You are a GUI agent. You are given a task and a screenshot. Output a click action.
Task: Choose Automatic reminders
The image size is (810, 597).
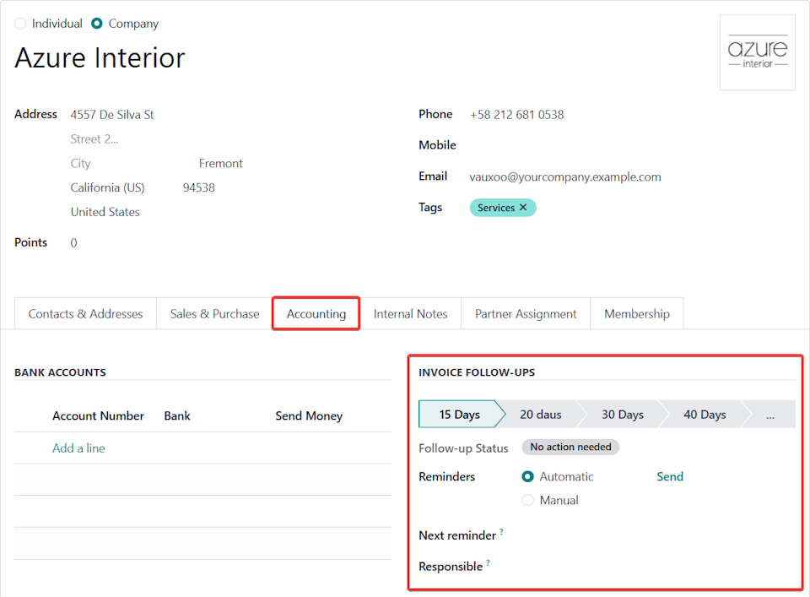(x=527, y=476)
